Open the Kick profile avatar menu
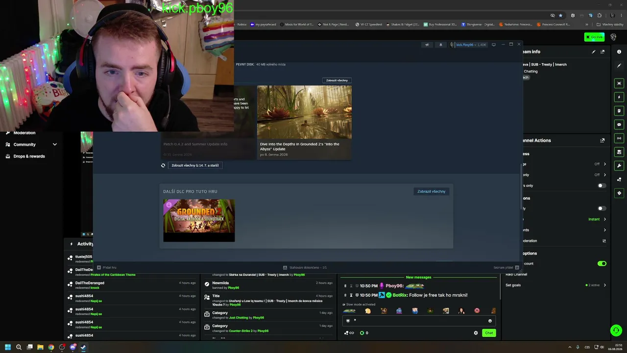Image resolution: width=627 pixels, height=353 pixels. click(613, 37)
